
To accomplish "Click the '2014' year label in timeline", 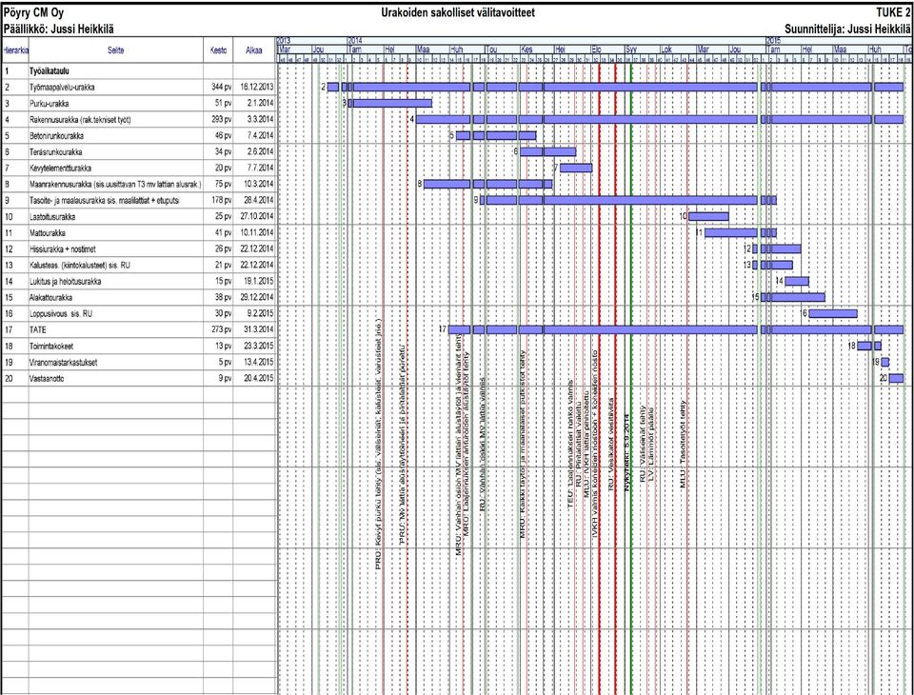I will click(355, 41).
